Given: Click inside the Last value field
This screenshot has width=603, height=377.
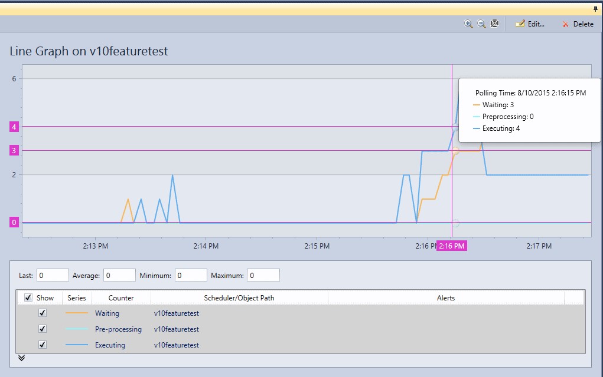Looking at the screenshot, I should pos(52,275).
